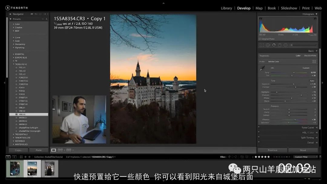The height and width of the screenshot is (184, 327).
Task: Select the Radial Filter tool
Action: tap(286, 45)
